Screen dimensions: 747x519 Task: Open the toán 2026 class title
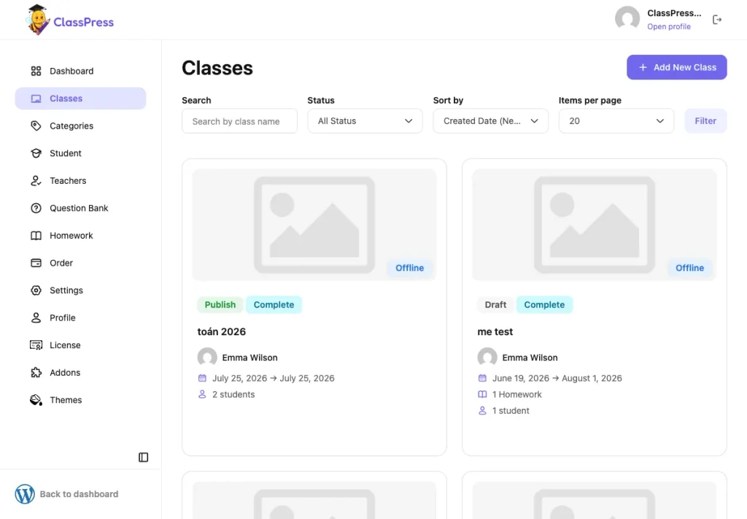222,331
